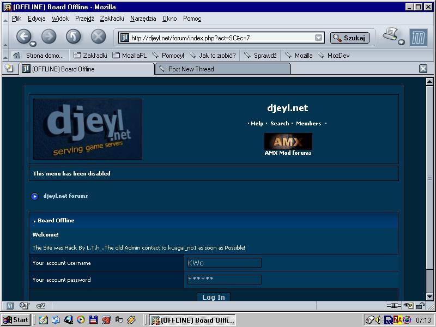The height and width of the screenshot is (327, 436).
Task: Click the Members forum link
Action: point(308,124)
